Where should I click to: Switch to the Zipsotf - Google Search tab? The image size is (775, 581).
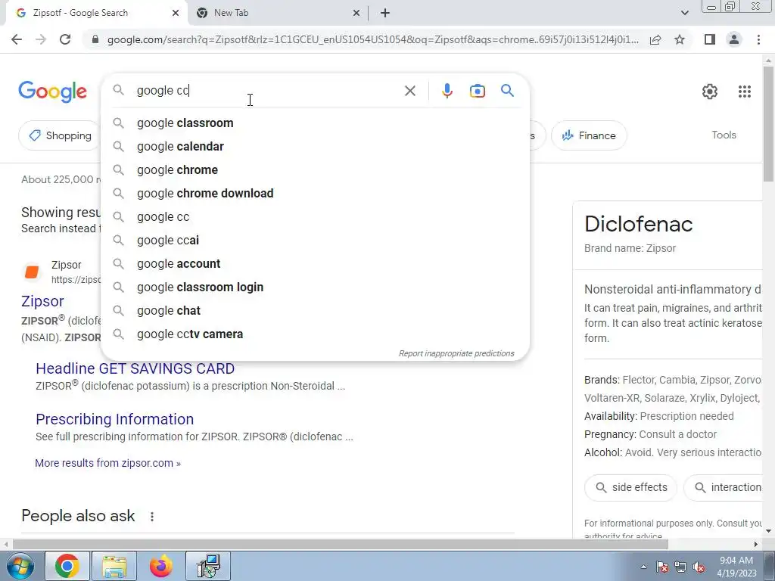[97, 14]
